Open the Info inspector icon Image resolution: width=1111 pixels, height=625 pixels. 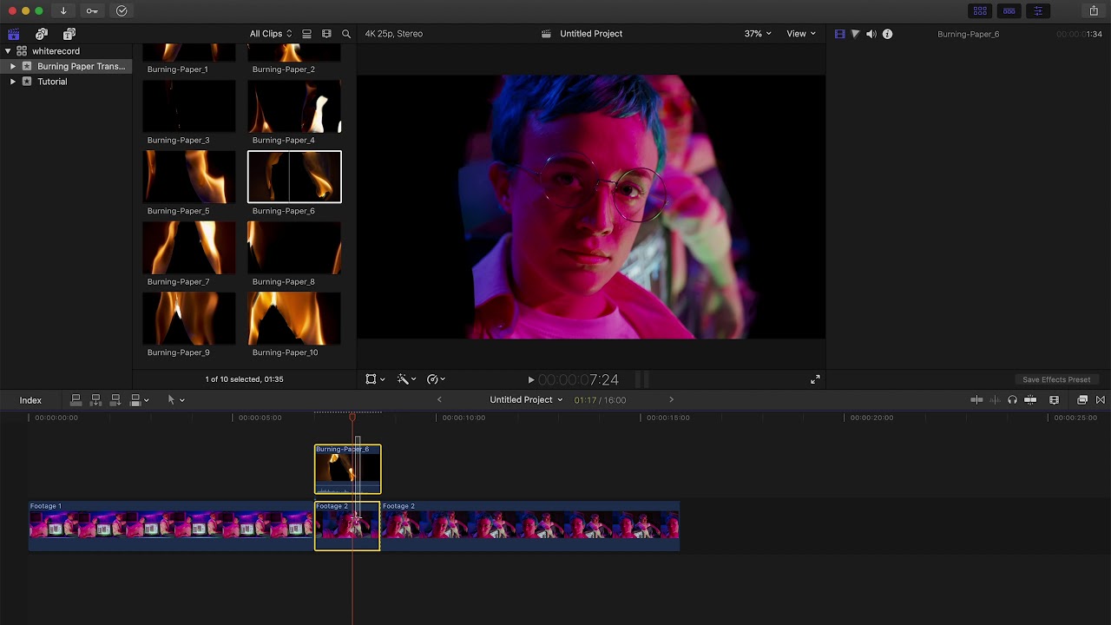pyautogui.click(x=887, y=34)
